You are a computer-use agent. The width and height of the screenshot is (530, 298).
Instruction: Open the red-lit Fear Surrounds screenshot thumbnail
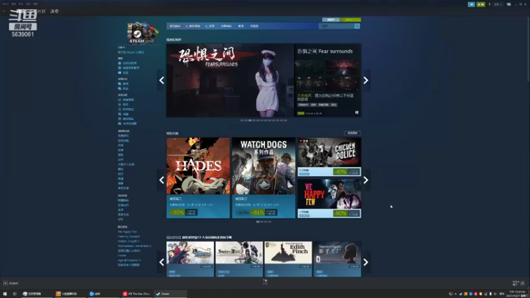pyautogui.click(x=342, y=68)
